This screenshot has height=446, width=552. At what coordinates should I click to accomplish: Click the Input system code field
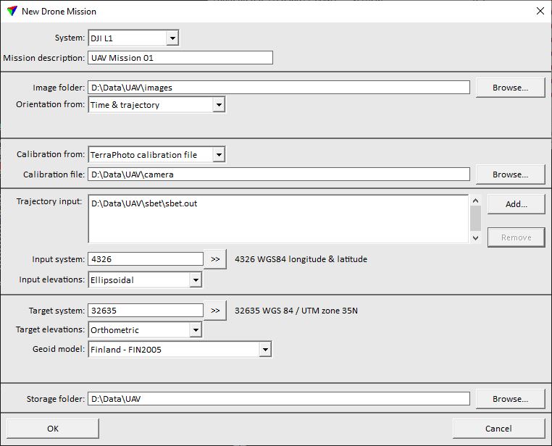pyautogui.click(x=145, y=259)
